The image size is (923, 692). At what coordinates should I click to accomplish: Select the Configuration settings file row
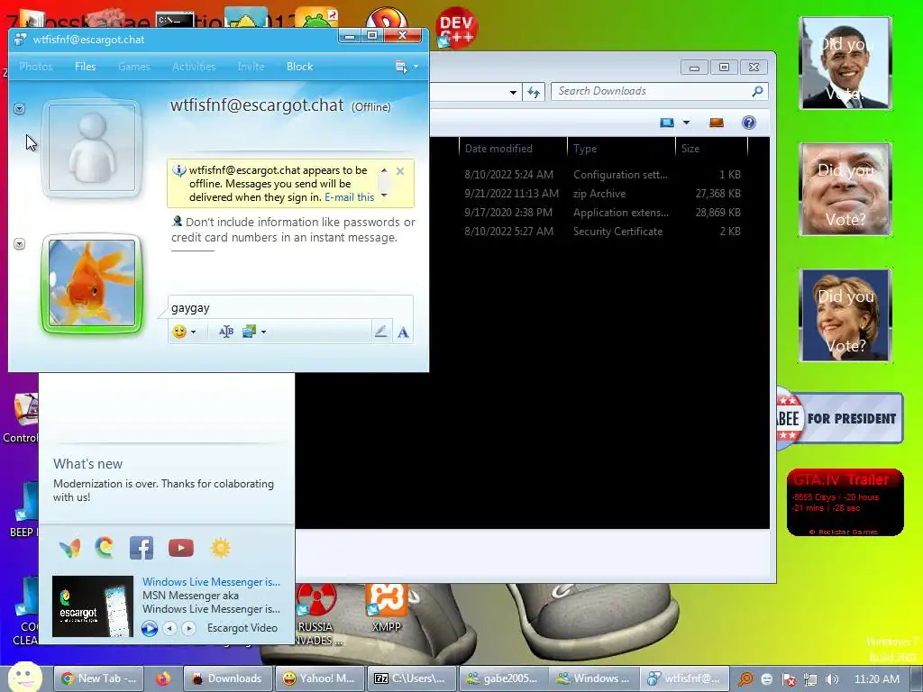(x=599, y=175)
